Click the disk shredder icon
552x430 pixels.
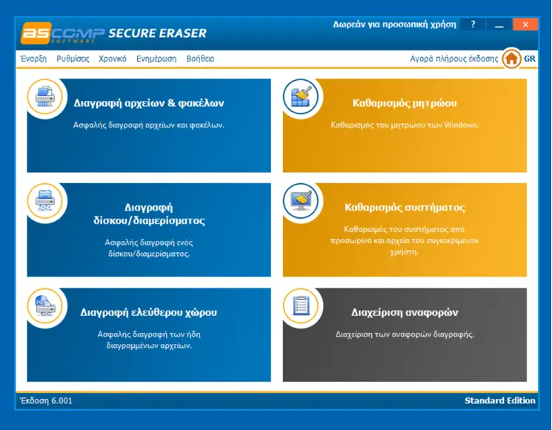(45, 201)
